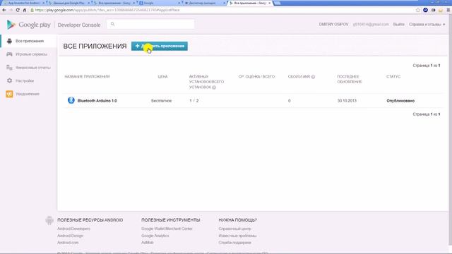The height and width of the screenshot is (254, 452).
Task: Open the Bluetooth Arduino 1.0 app link
Action: [97, 101]
